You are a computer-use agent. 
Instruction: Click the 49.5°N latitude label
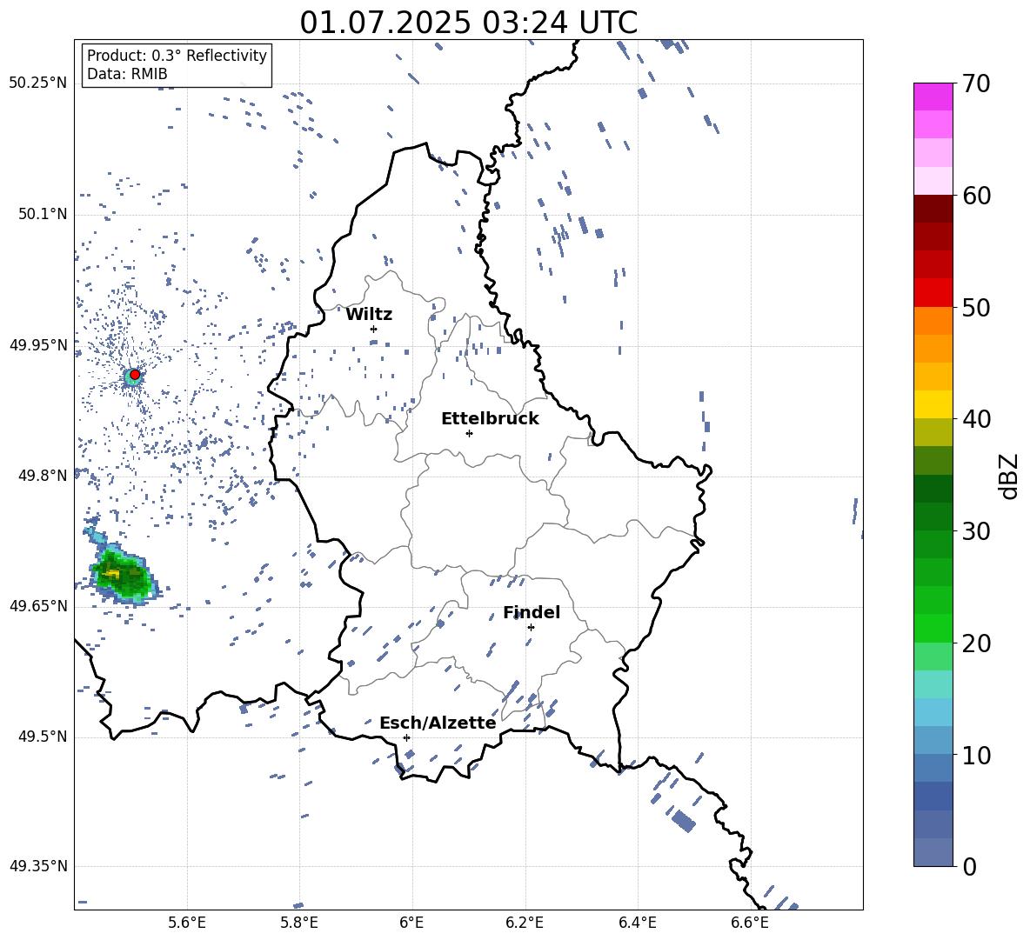[43, 737]
